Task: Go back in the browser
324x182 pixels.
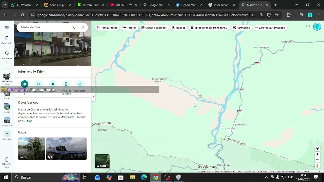Action: 6,15
